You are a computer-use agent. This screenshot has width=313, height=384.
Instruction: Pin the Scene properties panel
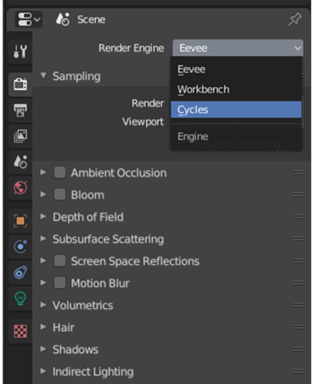(x=295, y=19)
